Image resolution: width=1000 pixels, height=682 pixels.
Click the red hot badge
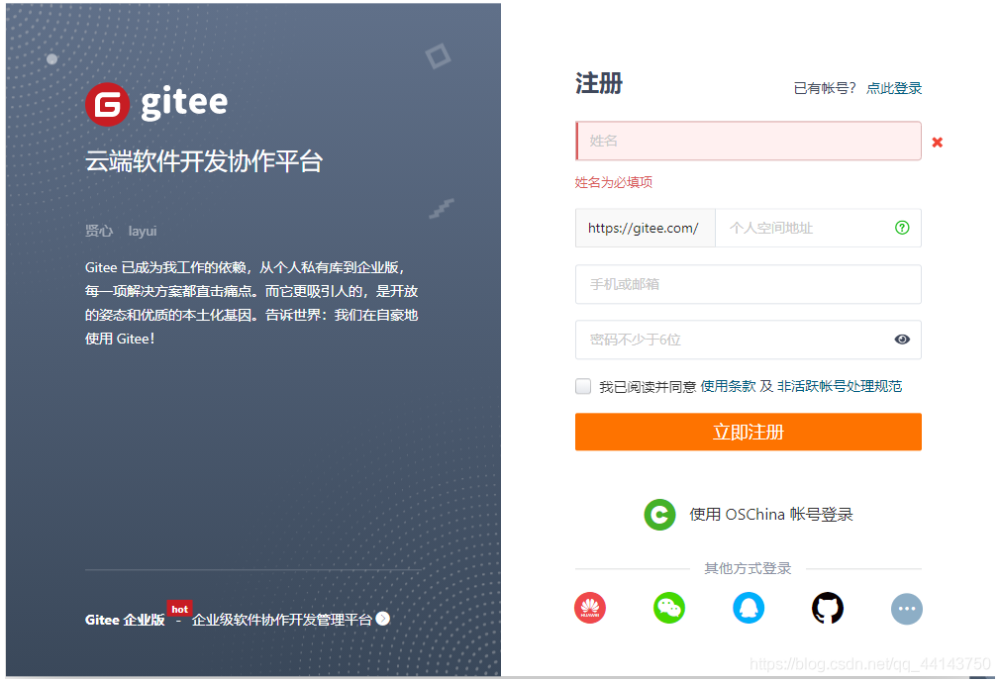(x=179, y=609)
